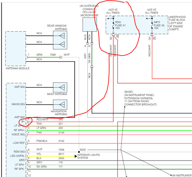Image resolution: width=192 pixels, height=177 pixels.
Task: Click the navigation antenna symbol box
Action: coord(60,104)
